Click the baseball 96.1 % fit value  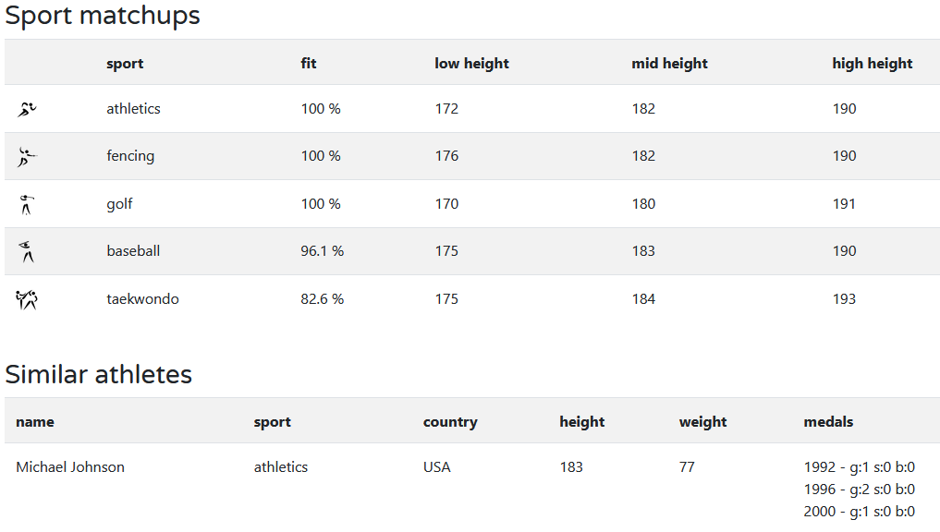coord(322,251)
